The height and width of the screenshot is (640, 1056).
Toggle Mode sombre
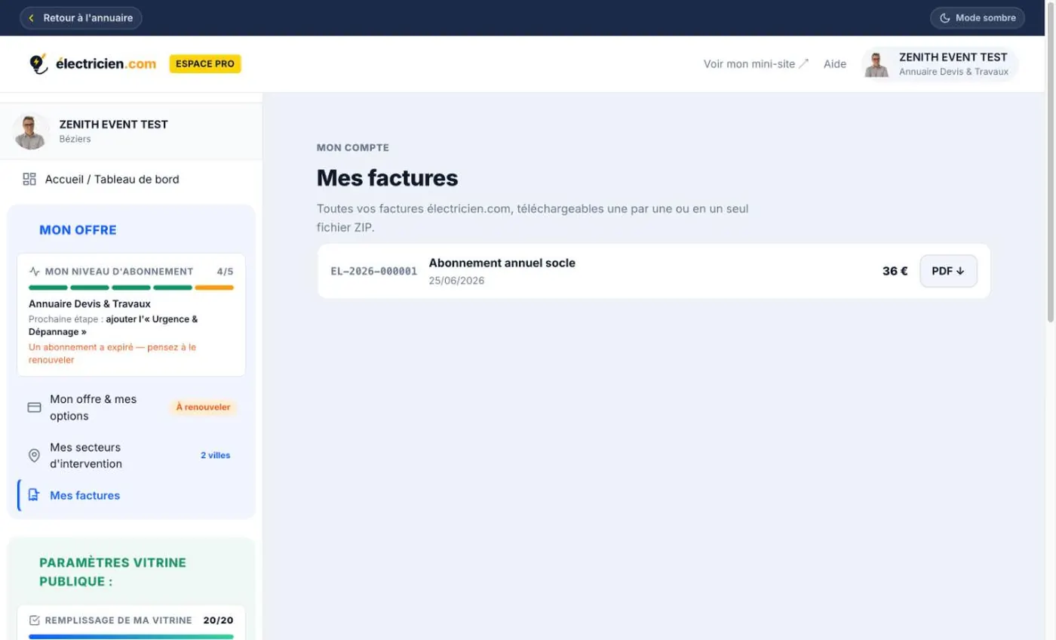978,17
